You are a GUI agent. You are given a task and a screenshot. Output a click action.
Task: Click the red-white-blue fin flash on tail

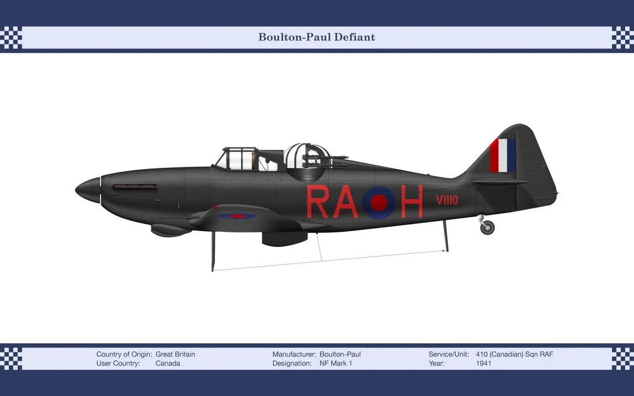point(502,155)
